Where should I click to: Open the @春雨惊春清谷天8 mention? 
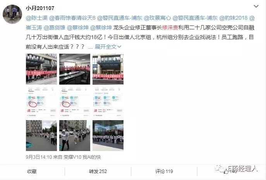(x=72, y=18)
